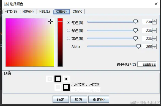Decrease Alpha value with down arrow
161x106 pixels.
tap(154, 48)
